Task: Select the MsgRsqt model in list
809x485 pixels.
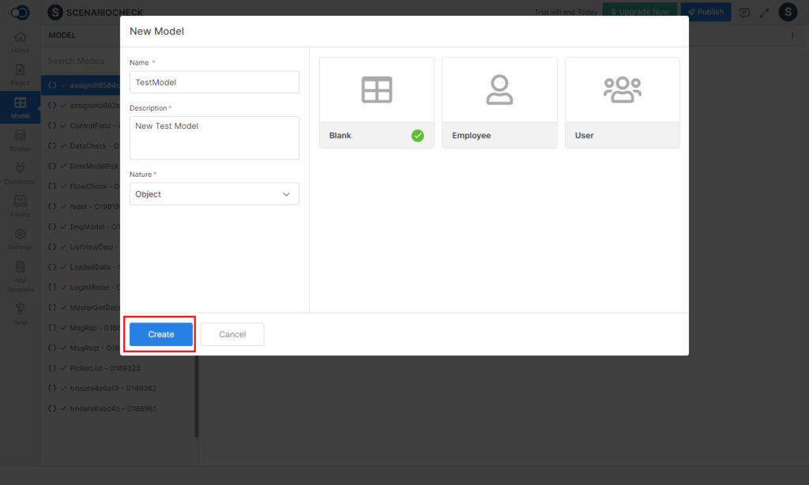Action: [81, 348]
